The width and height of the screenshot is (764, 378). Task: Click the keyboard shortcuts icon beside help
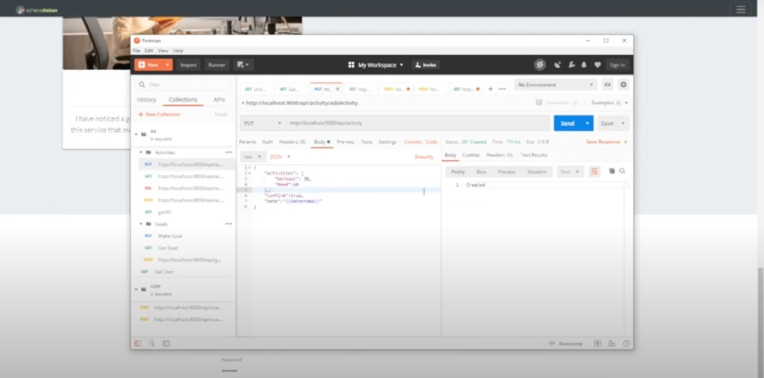(611, 343)
